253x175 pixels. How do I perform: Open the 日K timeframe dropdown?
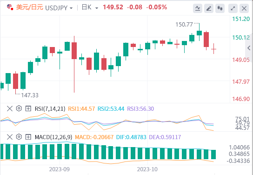pos(90,7)
